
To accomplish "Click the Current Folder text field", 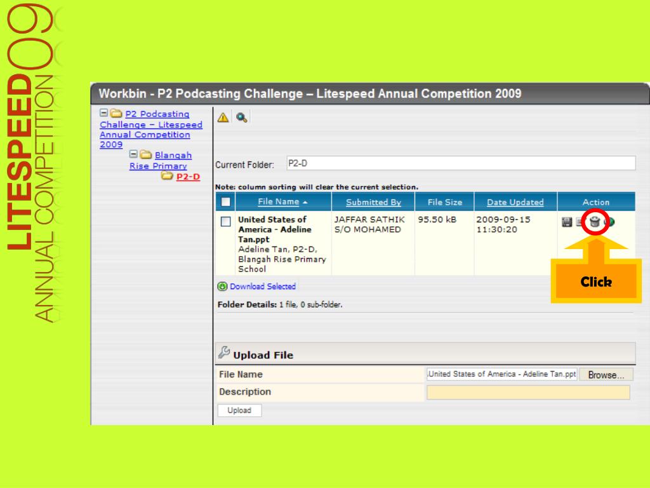I will [x=461, y=163].
